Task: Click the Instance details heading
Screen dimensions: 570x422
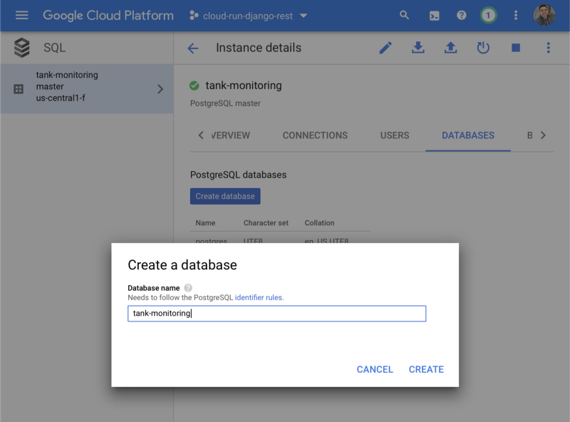Action: [x=259, y=48]
